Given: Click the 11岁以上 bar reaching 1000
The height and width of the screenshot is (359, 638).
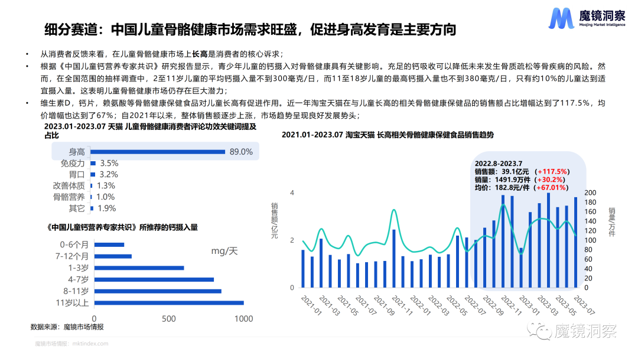Looking at the screenshot, I should coord(169,303).
